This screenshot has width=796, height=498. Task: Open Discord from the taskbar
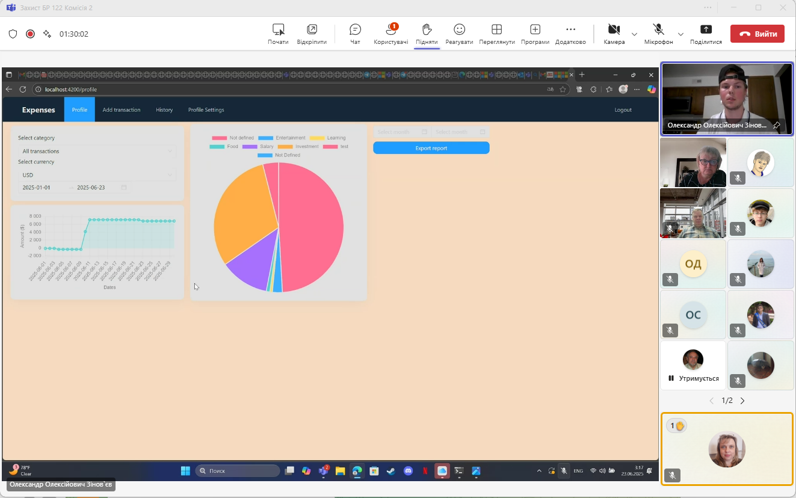click(409, 471)
